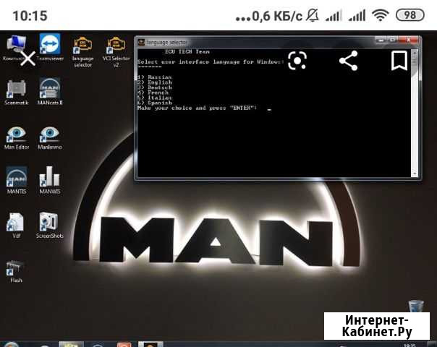
Task: Open the ManImmo eye icon shortcut
Action: (x=50, y=138)
